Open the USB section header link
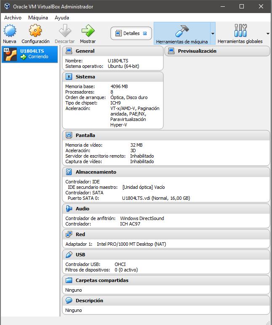This screenshot has width=272, height=325. (80, 255)
